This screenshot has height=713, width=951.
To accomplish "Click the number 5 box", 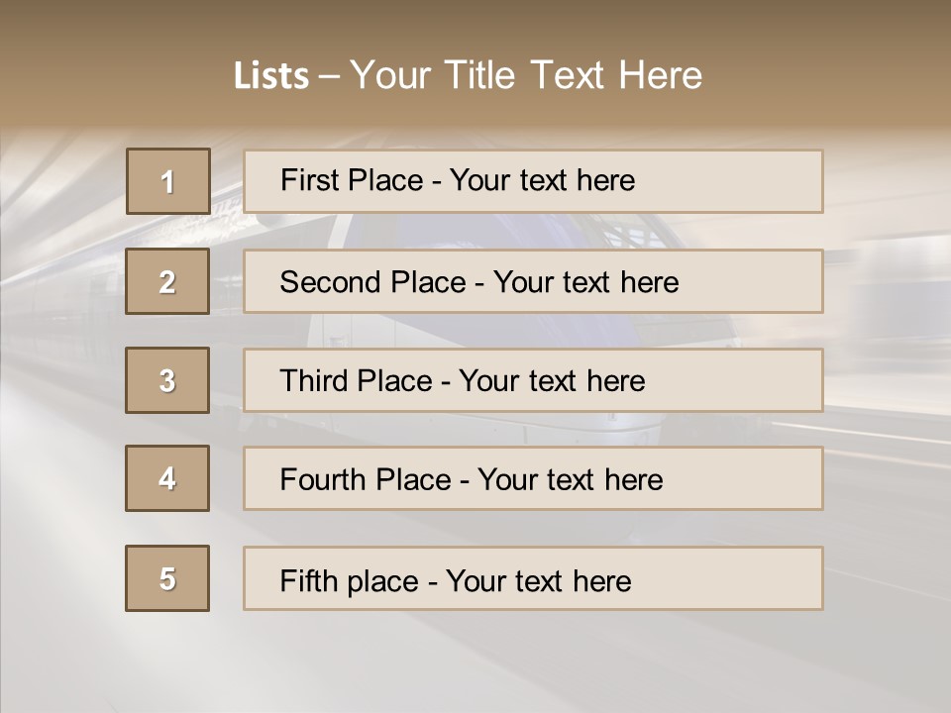I will tap(167, 578).
